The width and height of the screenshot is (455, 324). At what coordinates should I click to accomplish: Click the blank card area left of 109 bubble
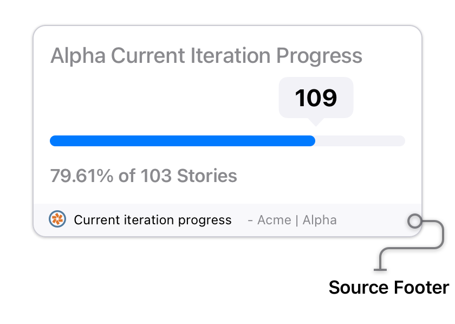click(x=162, y=98)
